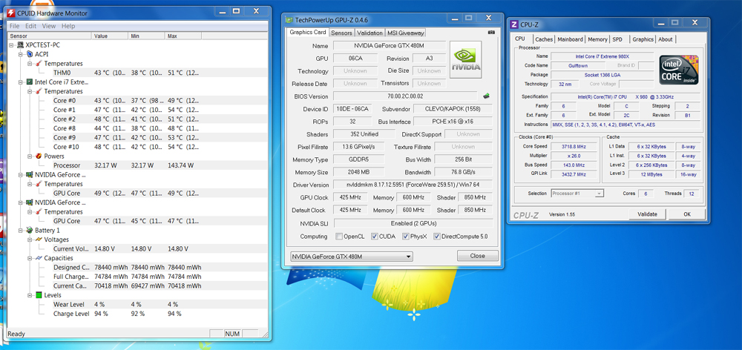Screen dimensions: 742x350
Task: Click the GPU-Z screenshot camera icon
Action: (x=491, y=32)
